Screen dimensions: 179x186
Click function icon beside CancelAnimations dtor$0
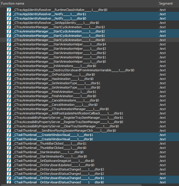click(x=9, y=100)
